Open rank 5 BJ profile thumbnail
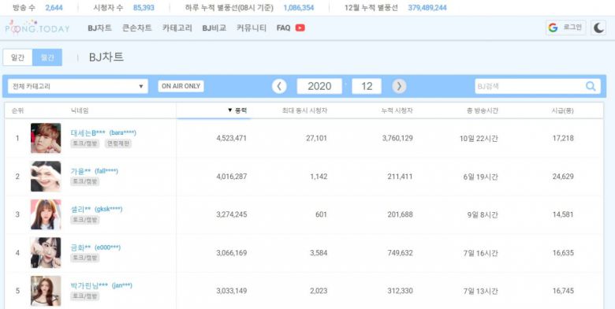 point(46,291)
